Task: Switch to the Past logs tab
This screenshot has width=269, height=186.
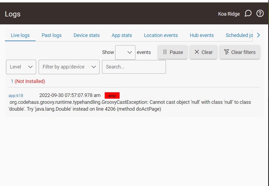Action: click(52, 35)
